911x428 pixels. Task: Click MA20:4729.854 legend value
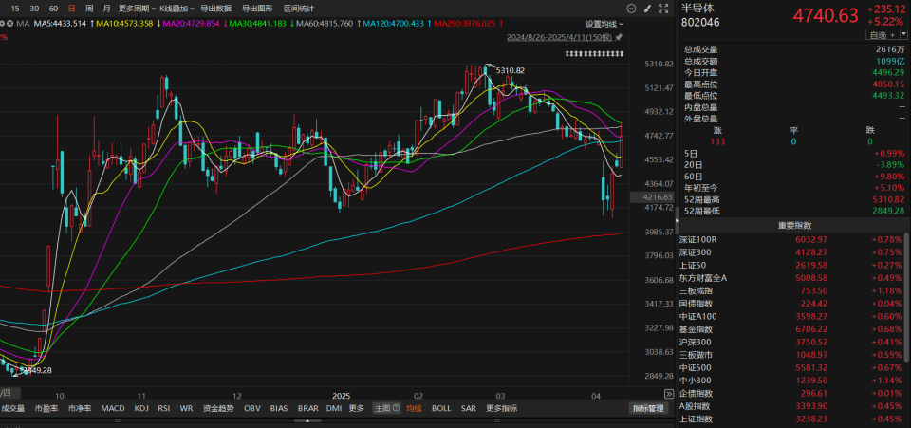coord(191,24)
